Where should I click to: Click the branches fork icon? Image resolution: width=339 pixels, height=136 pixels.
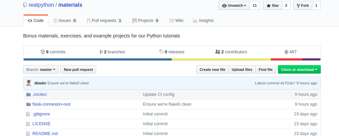pyautogui.click(x=101, y=52)
